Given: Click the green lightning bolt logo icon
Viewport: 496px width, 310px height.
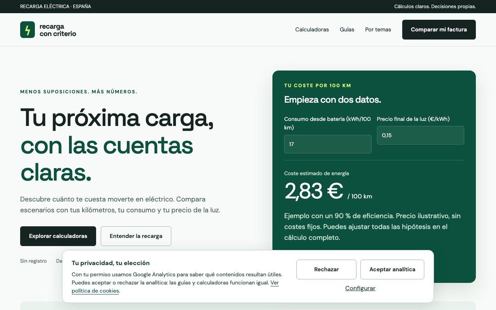Looking at the screenshot, I should click(28, 30).
